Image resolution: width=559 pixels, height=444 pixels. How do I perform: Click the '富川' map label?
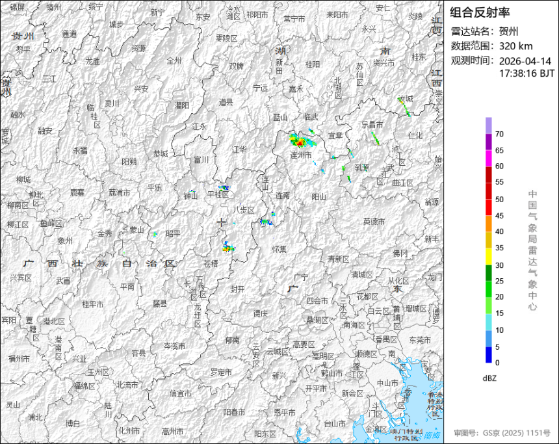pos(201,160)
